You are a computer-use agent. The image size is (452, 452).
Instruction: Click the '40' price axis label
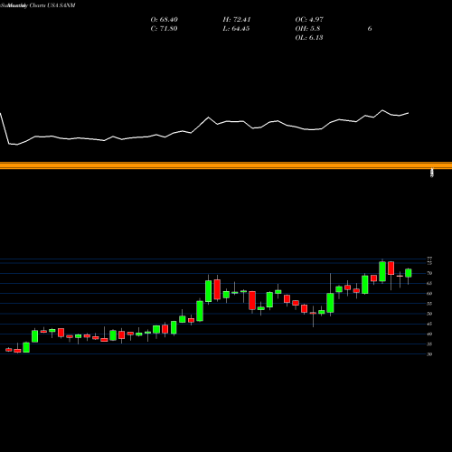point(429,334)
